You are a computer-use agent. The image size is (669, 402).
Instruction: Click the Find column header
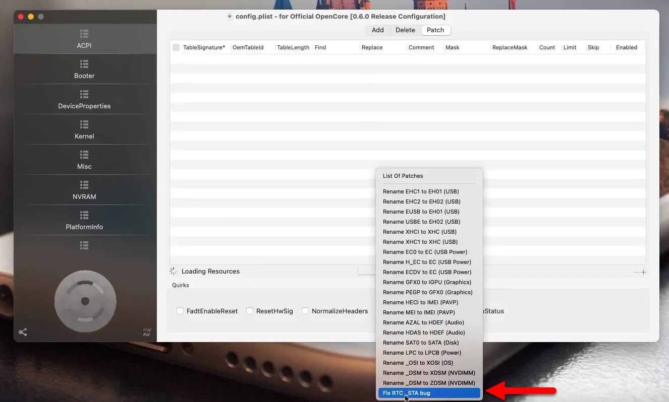tap(320, 47)
